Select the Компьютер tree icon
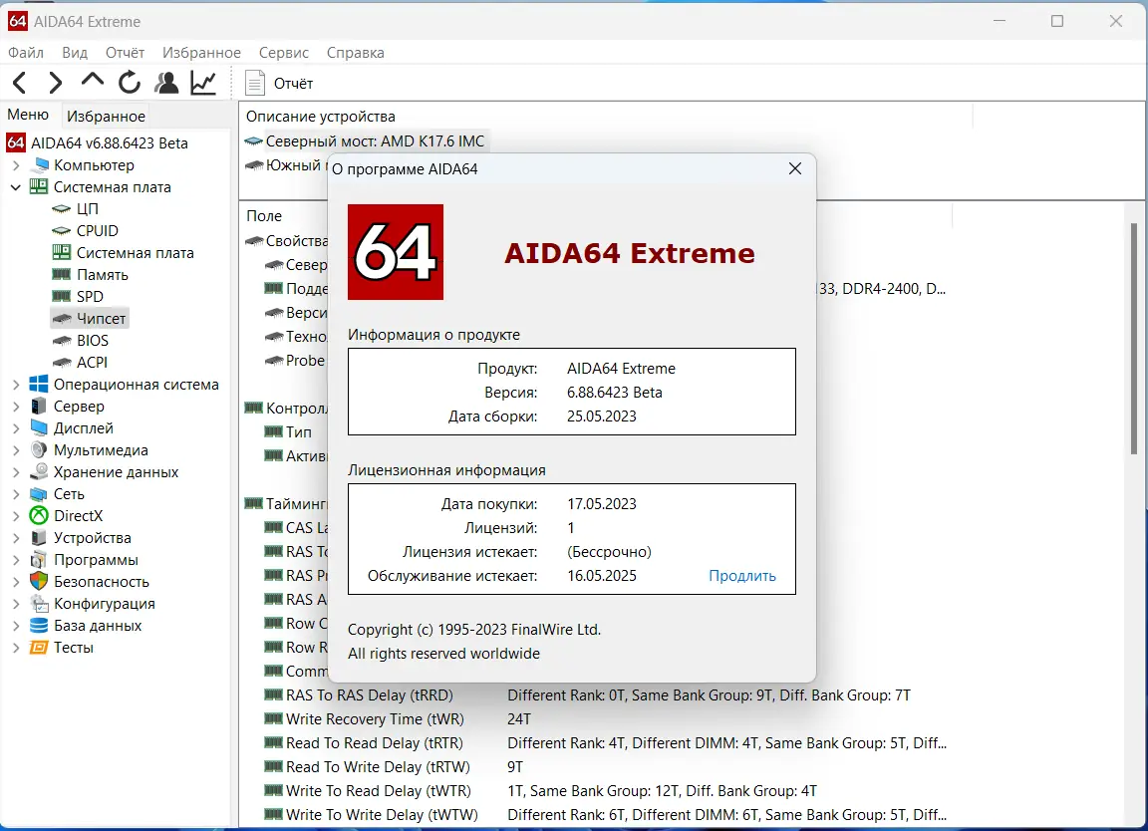 click(42, 164)
